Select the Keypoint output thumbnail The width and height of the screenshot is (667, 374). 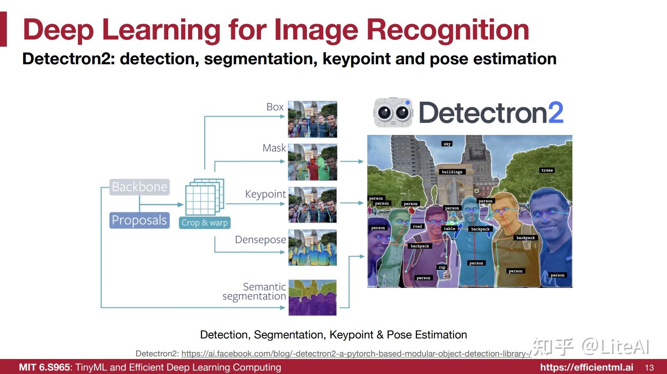313,205
